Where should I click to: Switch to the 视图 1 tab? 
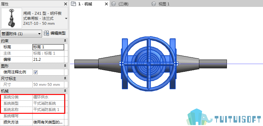click(164, 4)
